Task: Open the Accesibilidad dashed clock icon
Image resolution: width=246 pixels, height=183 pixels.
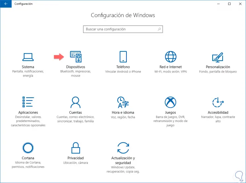Action: (218, 102)
